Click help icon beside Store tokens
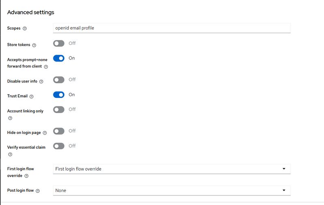Screen dimensions: 324x205 click(34, 45)
